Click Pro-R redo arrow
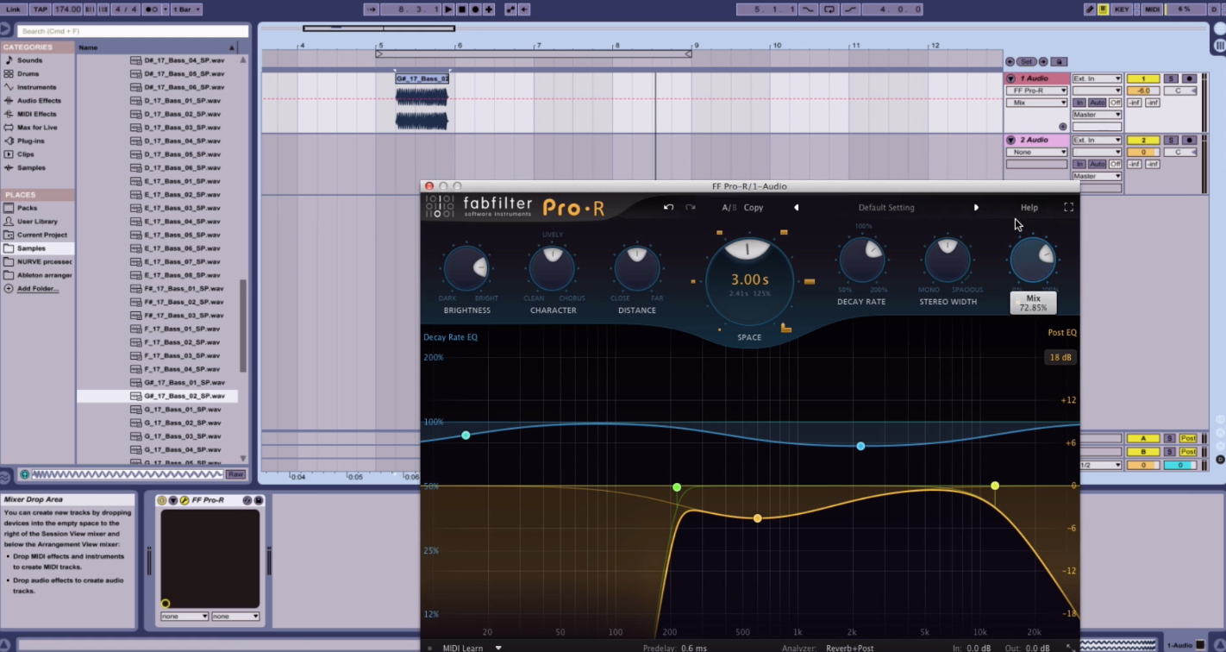 point(690,207)
